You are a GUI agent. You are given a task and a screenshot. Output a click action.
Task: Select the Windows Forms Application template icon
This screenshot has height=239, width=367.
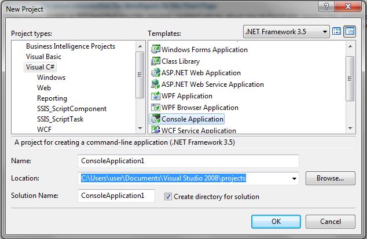pyautogui.click(x=156, y=50)
